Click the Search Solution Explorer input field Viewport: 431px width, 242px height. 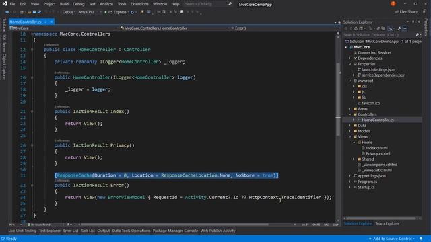(378, 34)
